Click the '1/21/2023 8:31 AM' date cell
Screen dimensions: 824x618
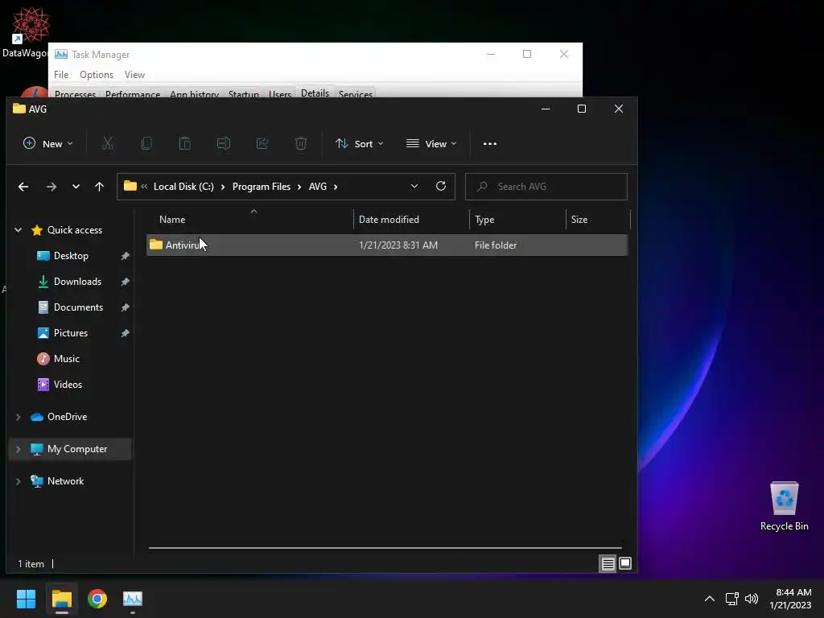pyautogui.click(x=398, y=245)
